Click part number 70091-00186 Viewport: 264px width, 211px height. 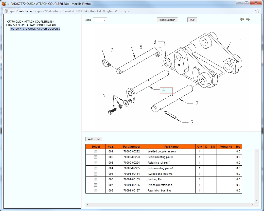pyautogui.click(x=132, y=185)
